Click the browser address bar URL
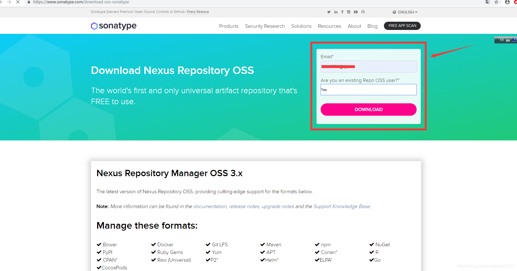This screenshot has height=271, width=517. coord(81,2)
